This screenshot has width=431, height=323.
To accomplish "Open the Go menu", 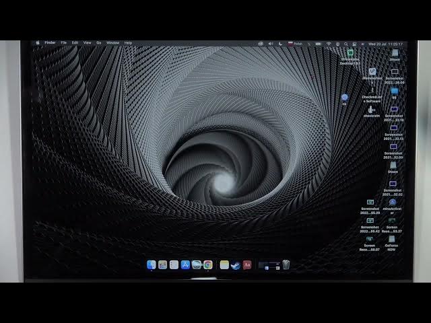I will click(x=99, y=43).
